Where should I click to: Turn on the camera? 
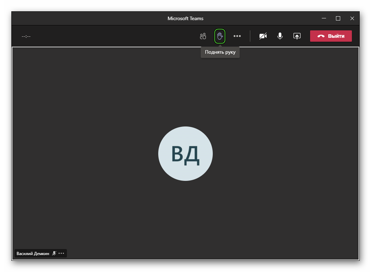point(263,36)
